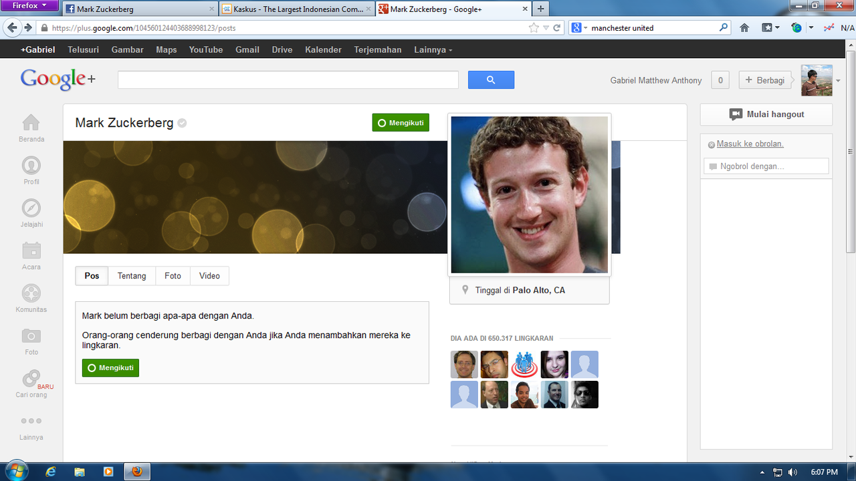The image size is (856, 481).
Task: Open the dropdown arrow beside the globe add-on
Action: [x=811, y=28]
